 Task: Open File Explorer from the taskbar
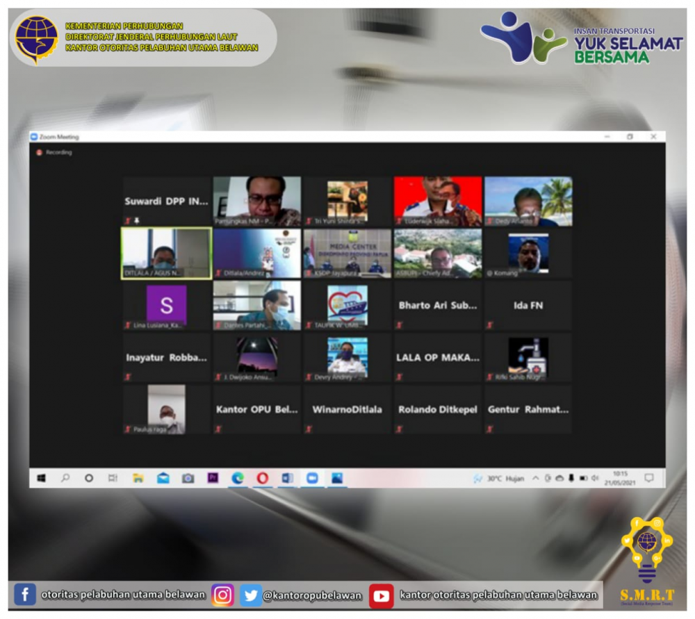(x=138, y=478)
